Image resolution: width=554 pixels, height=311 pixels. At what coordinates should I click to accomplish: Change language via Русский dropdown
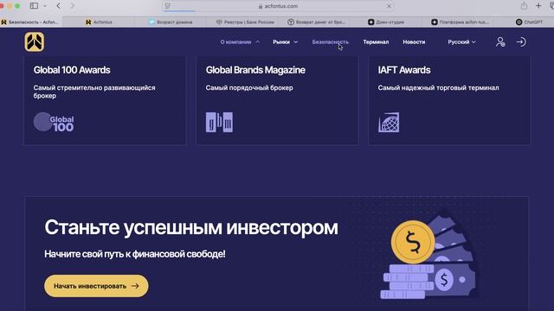click(461, 42)
